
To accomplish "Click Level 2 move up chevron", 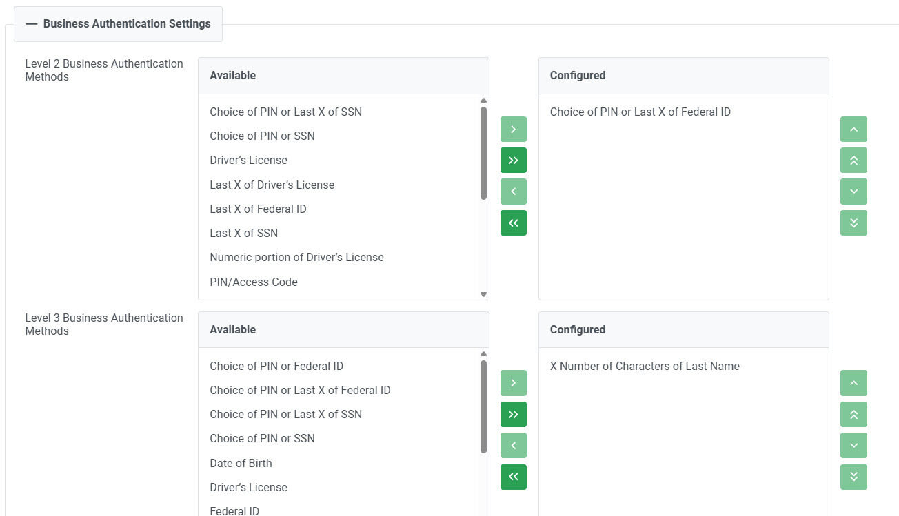I will (x=853, y=129).
